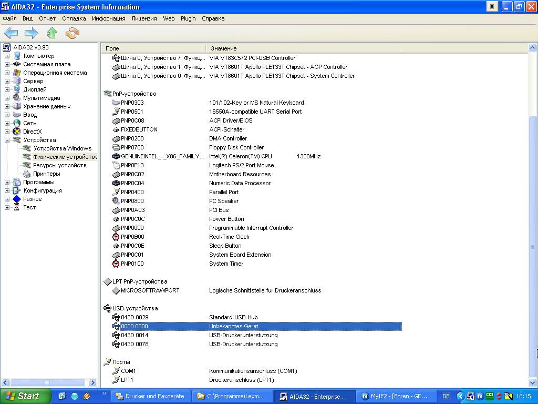Screen dimensions: 538x404
Task: Click the DirectX tree icon
Action: pos(16,132)
